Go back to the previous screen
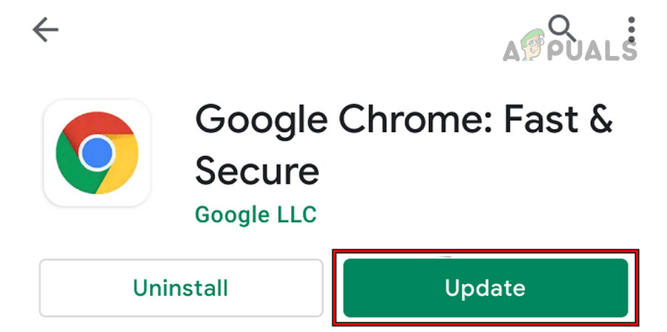 click(46, 30)
